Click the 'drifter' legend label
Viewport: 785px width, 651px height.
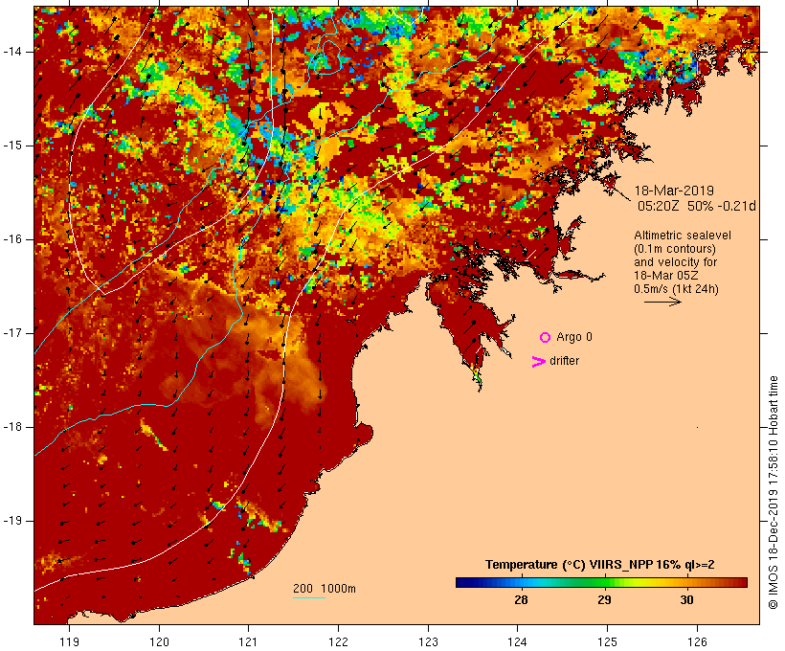click(x=564, y=361)
